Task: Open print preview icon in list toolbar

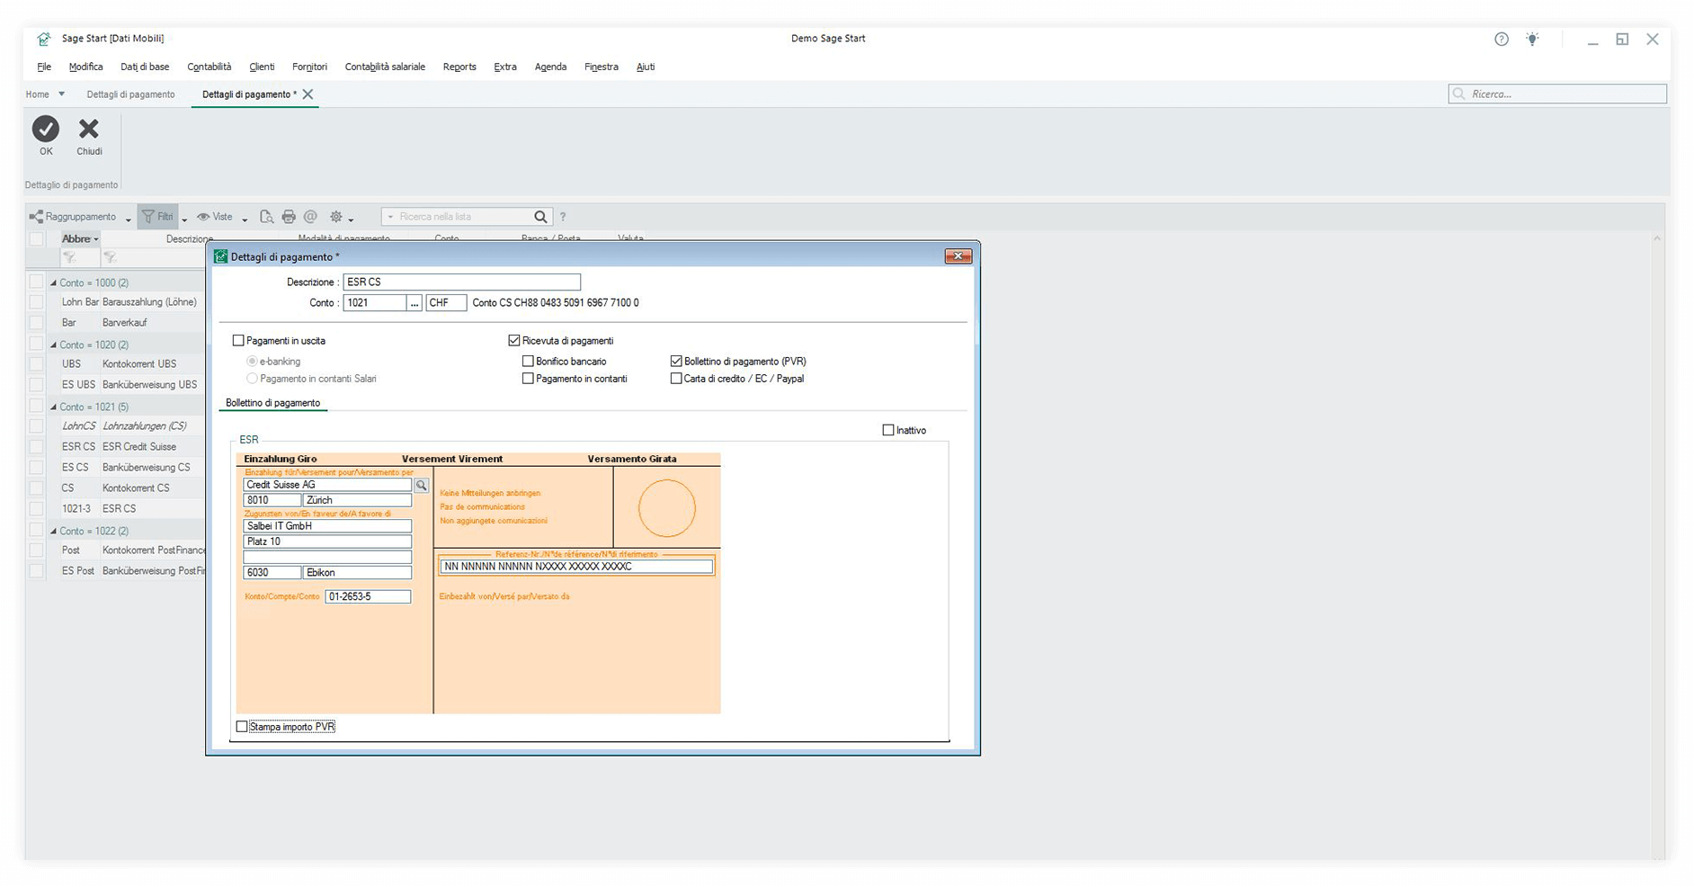Action: (x=266, y=217)
